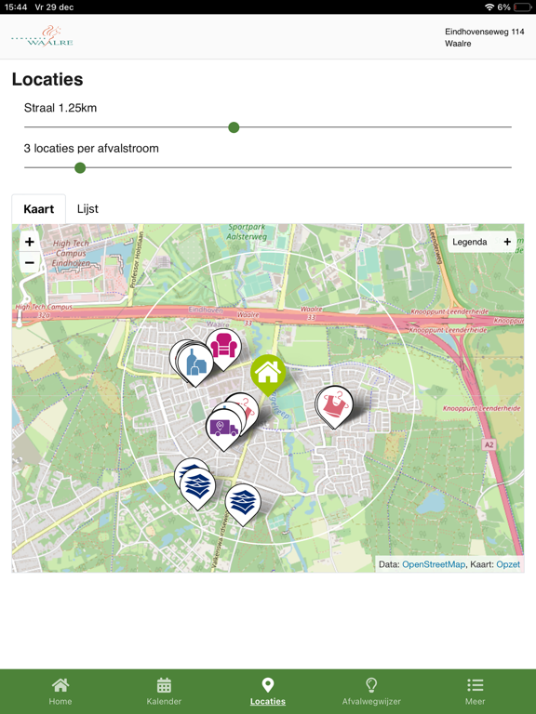Tap the High Tech Campus Eindhoven label

coord(70,253)
